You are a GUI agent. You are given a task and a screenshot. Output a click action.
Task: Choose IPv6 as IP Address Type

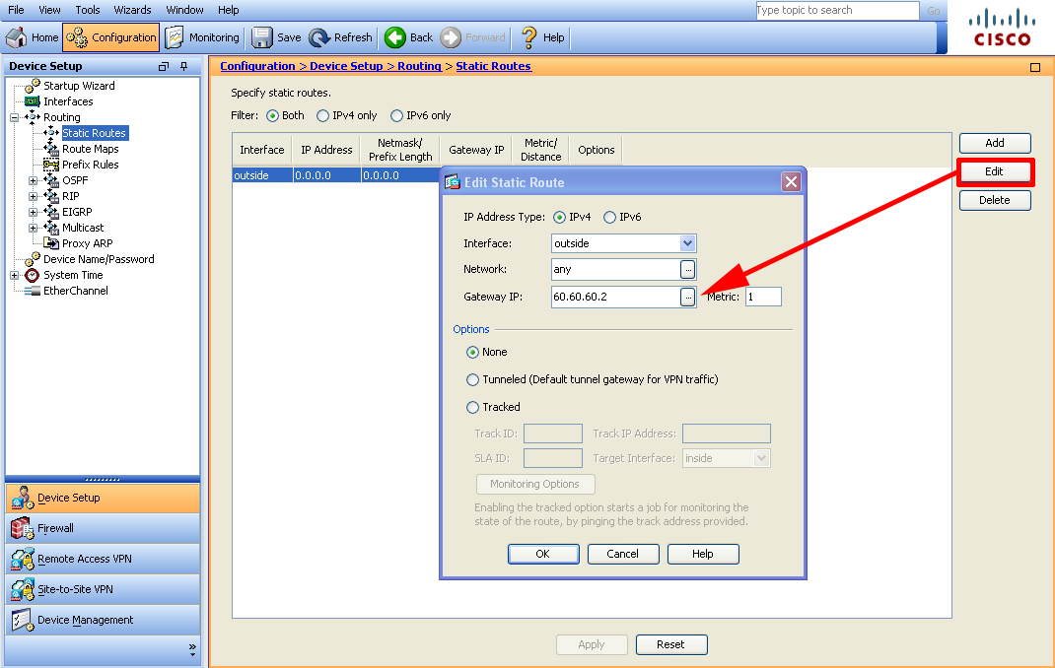tap(609, 217)
